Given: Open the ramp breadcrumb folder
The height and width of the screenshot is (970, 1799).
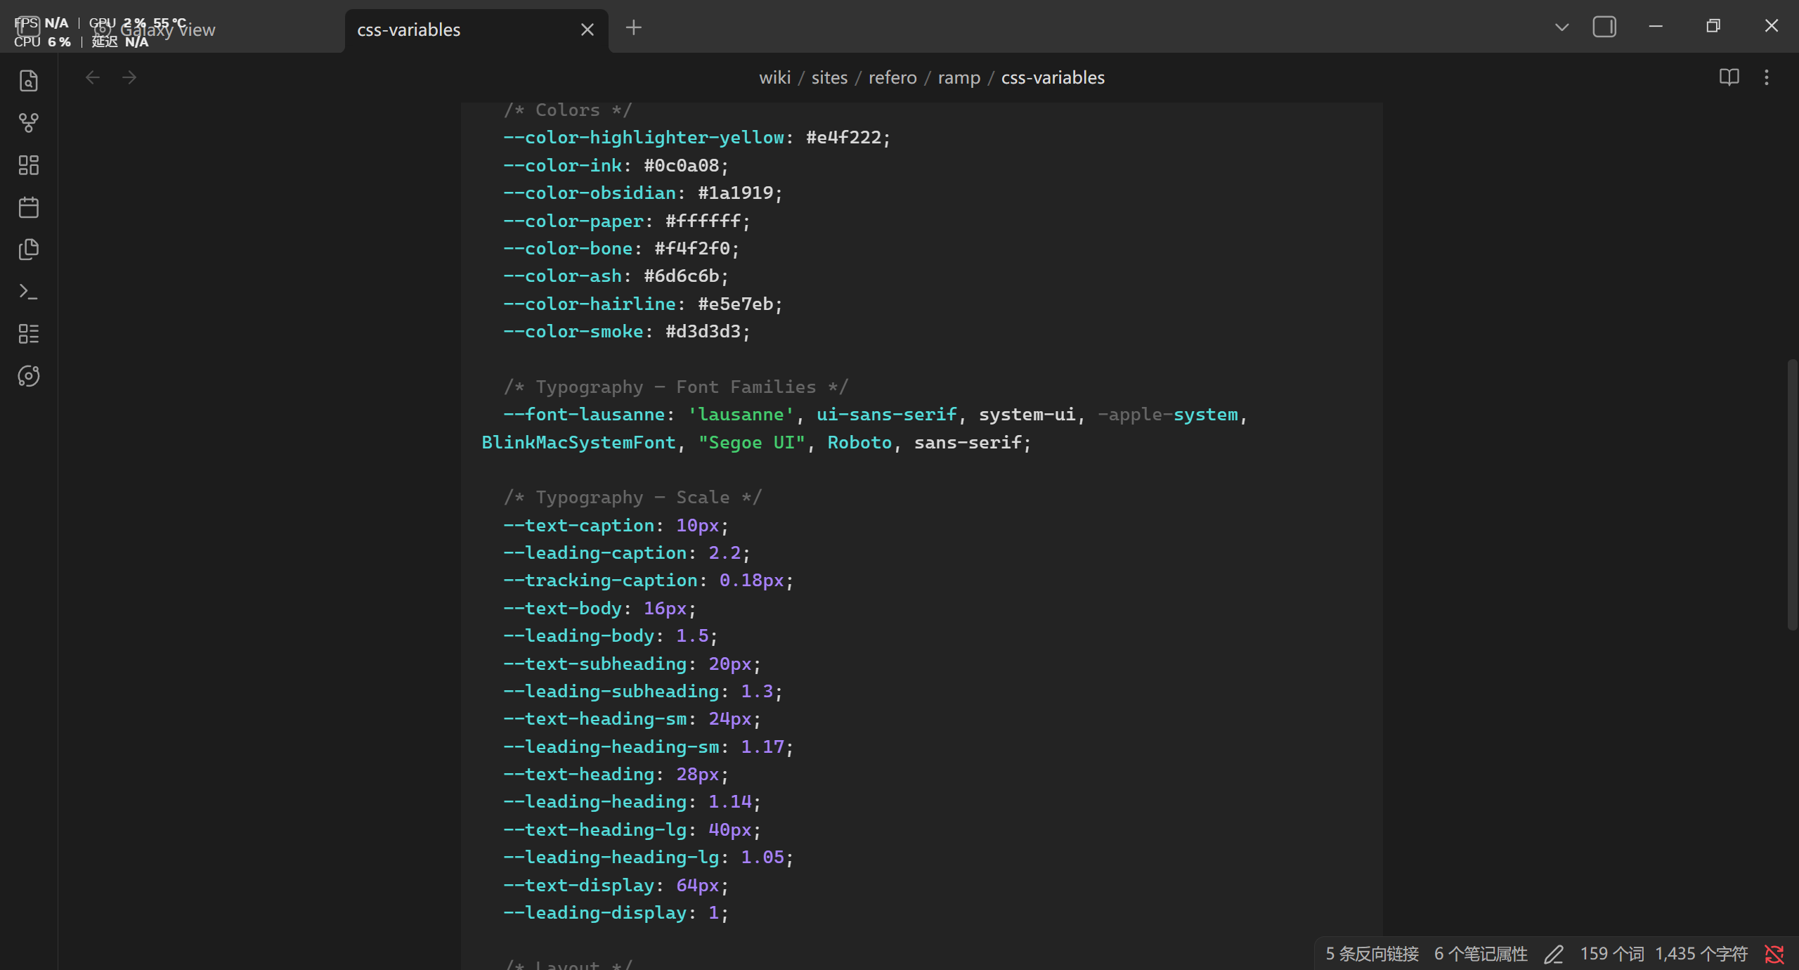Looking at the screenshot, I should pos(959,77).
